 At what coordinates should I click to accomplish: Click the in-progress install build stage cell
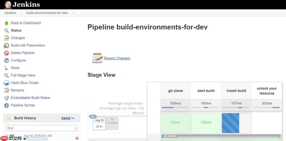236,123
